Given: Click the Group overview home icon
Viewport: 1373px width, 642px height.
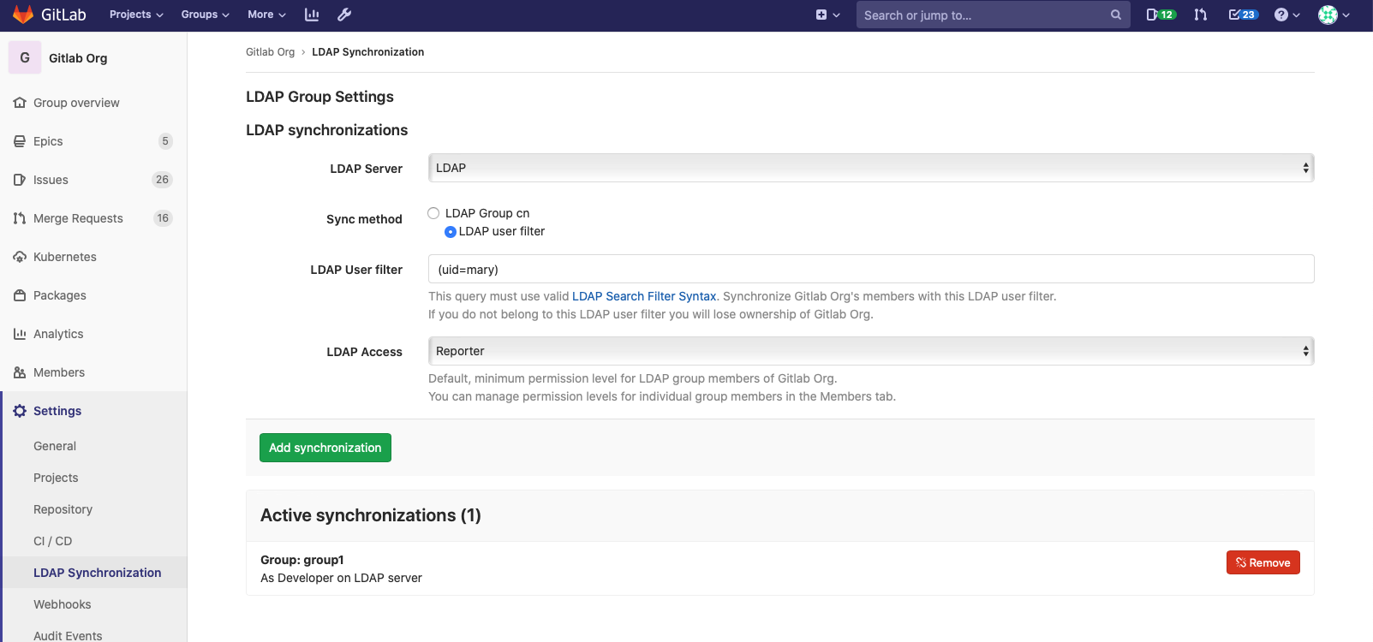Looking at the screenshot, I should coord(20,103).
